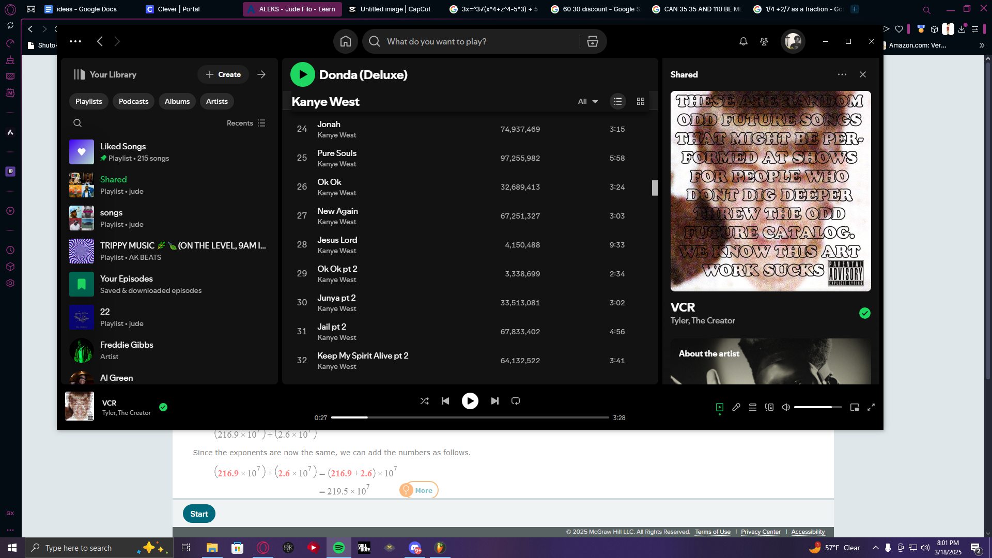Filter library by Artists
Screen dimensions: 992x558
[217, 101]
